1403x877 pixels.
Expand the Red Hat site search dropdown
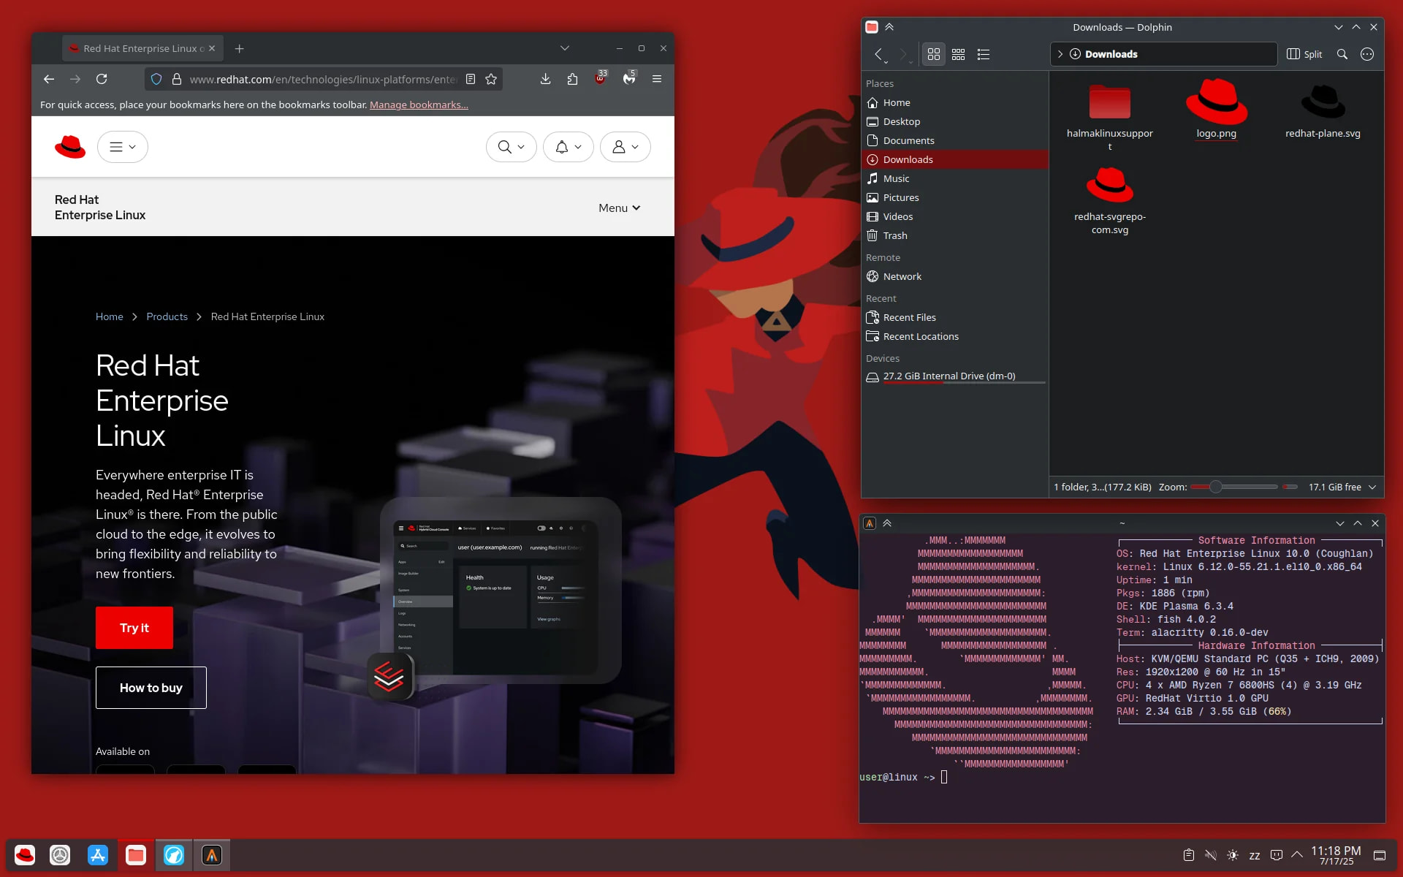(511, 147)
